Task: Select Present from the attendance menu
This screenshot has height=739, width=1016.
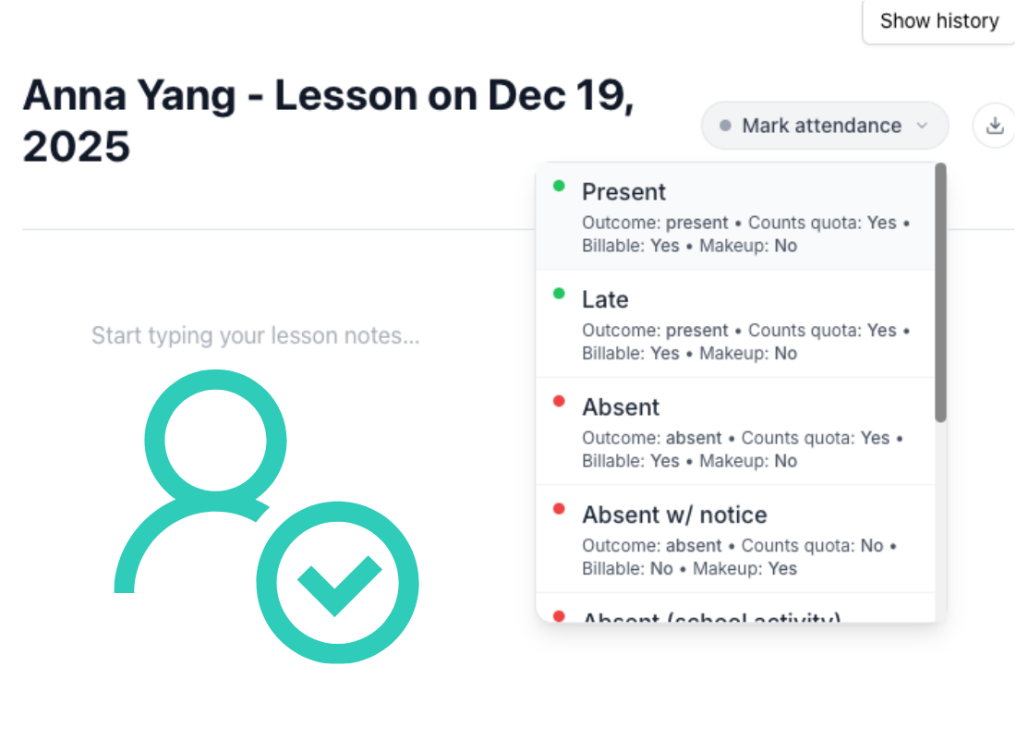Action: coord(623,192)
